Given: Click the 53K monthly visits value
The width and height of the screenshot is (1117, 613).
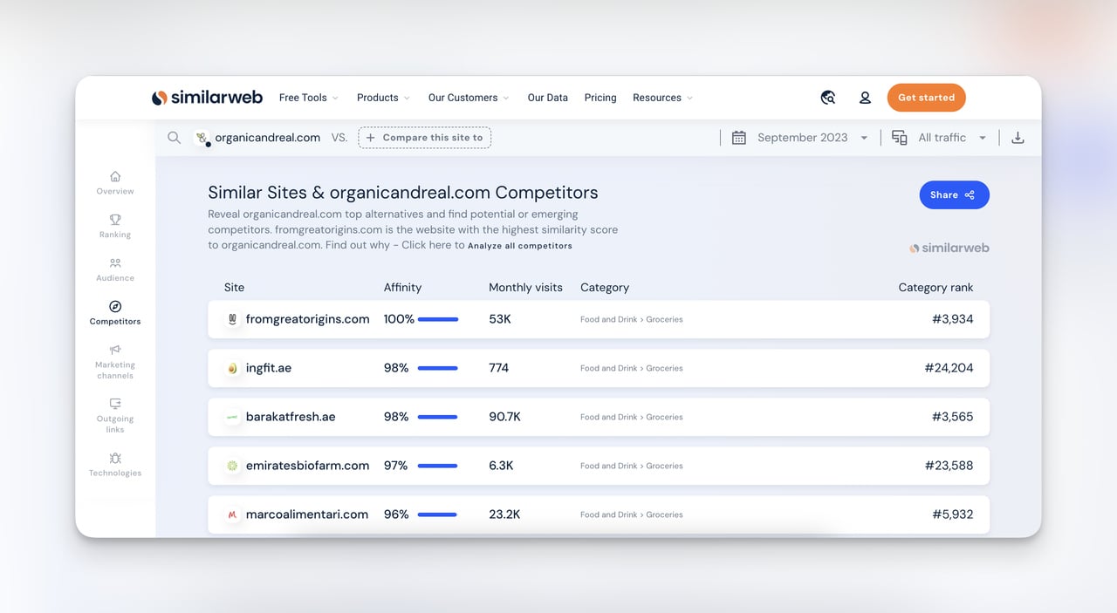Looking at the screenshot, I should click(x=500, y=319).
